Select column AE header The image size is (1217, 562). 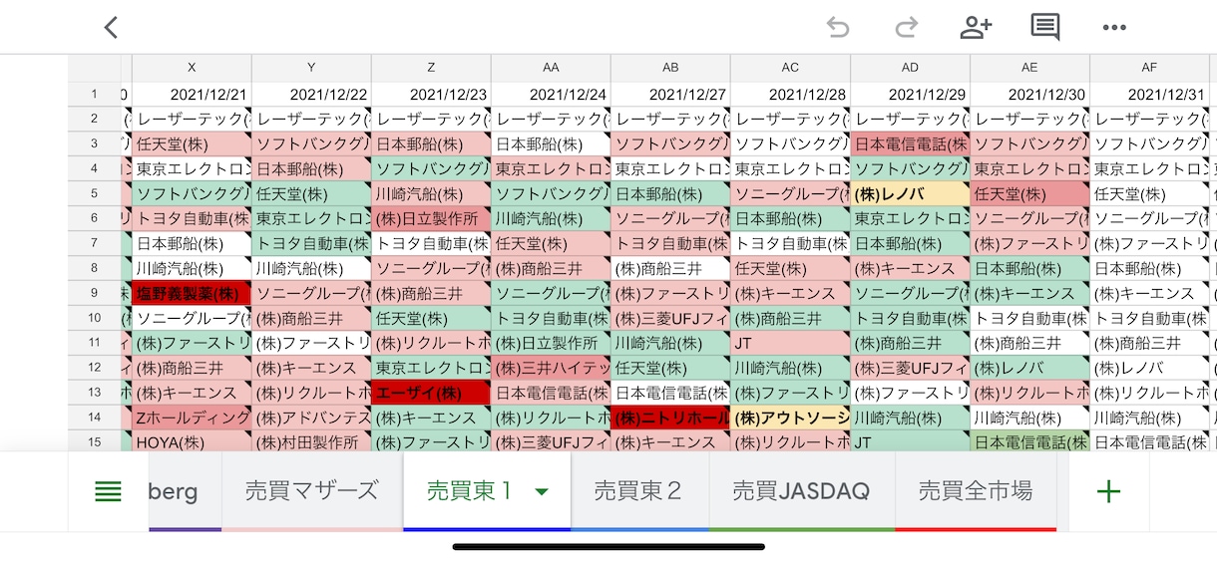tap(1029, 68)
